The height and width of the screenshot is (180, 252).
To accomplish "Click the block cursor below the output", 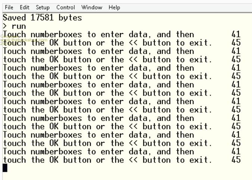I will point(5,168).
